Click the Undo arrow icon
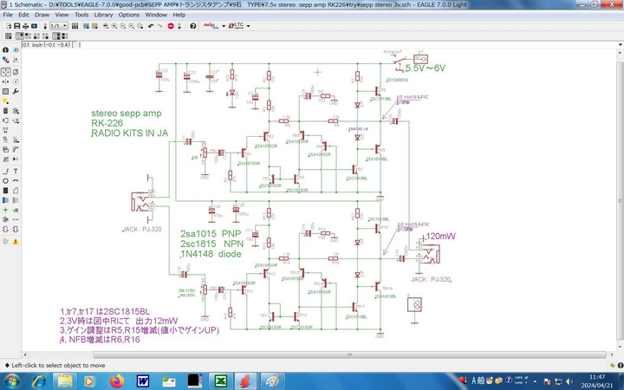The width and height of the screenshot is (624, 390). [151, 26]
